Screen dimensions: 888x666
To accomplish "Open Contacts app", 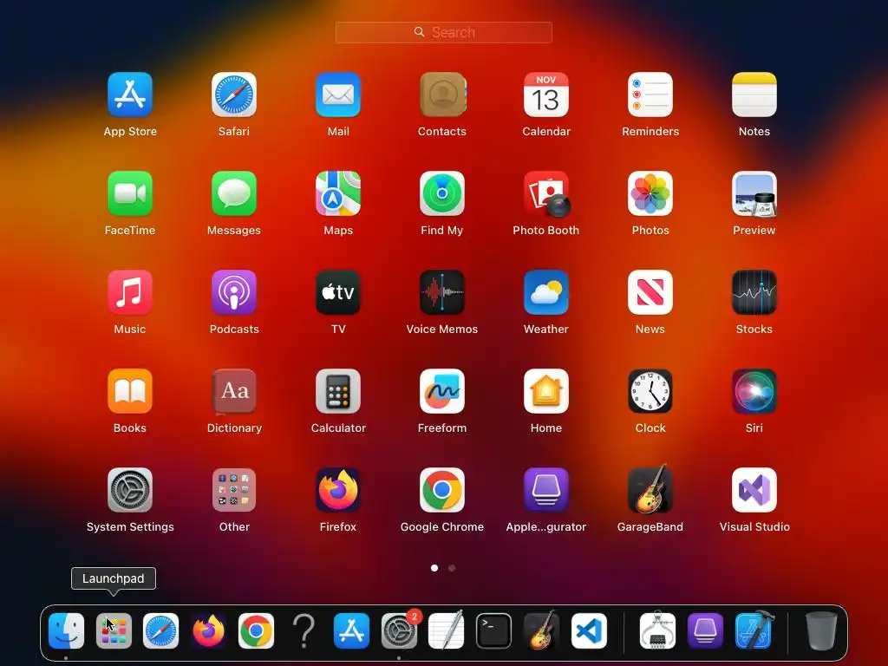I will click(442, 95).
